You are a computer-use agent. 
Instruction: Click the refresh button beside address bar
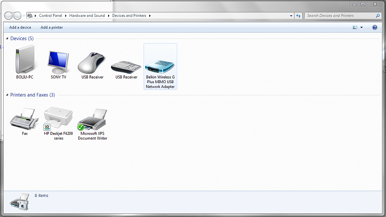[299, 16]
